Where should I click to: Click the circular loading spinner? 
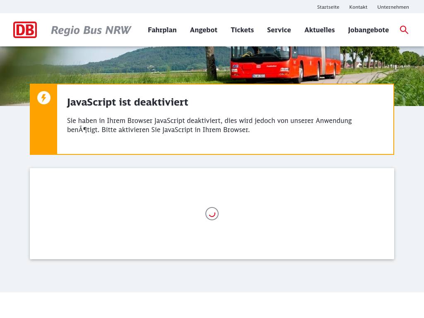coord(212,214)
